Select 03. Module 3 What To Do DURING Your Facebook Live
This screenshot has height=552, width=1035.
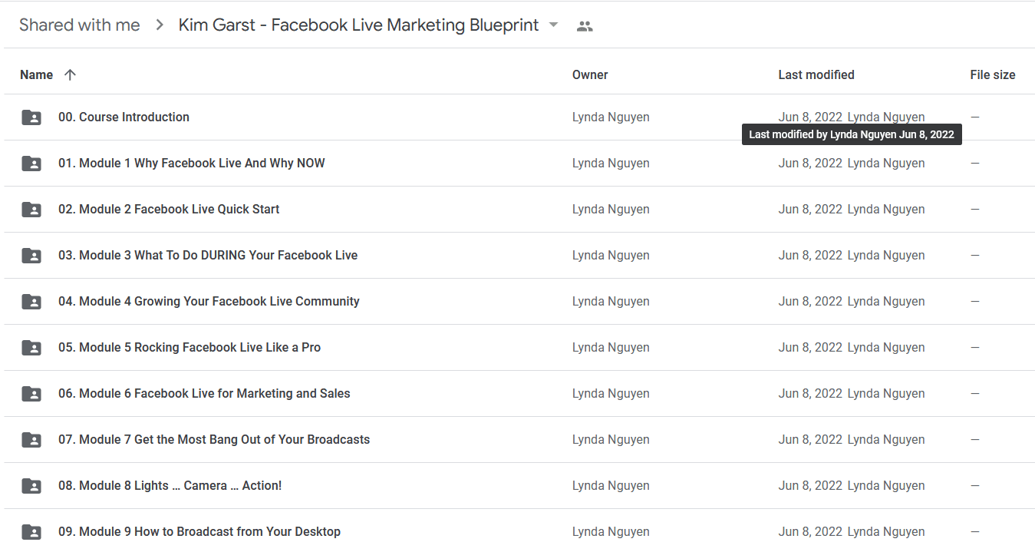(208, 255)
